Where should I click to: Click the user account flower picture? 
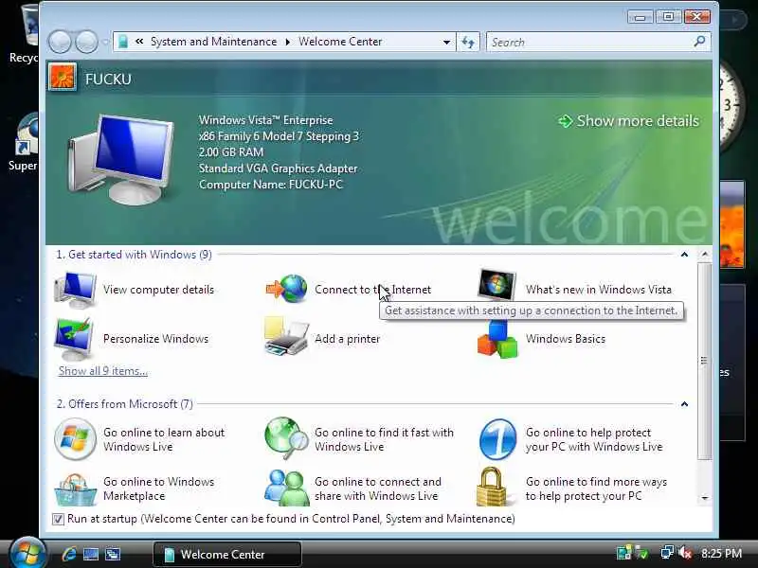pos(63,78)
